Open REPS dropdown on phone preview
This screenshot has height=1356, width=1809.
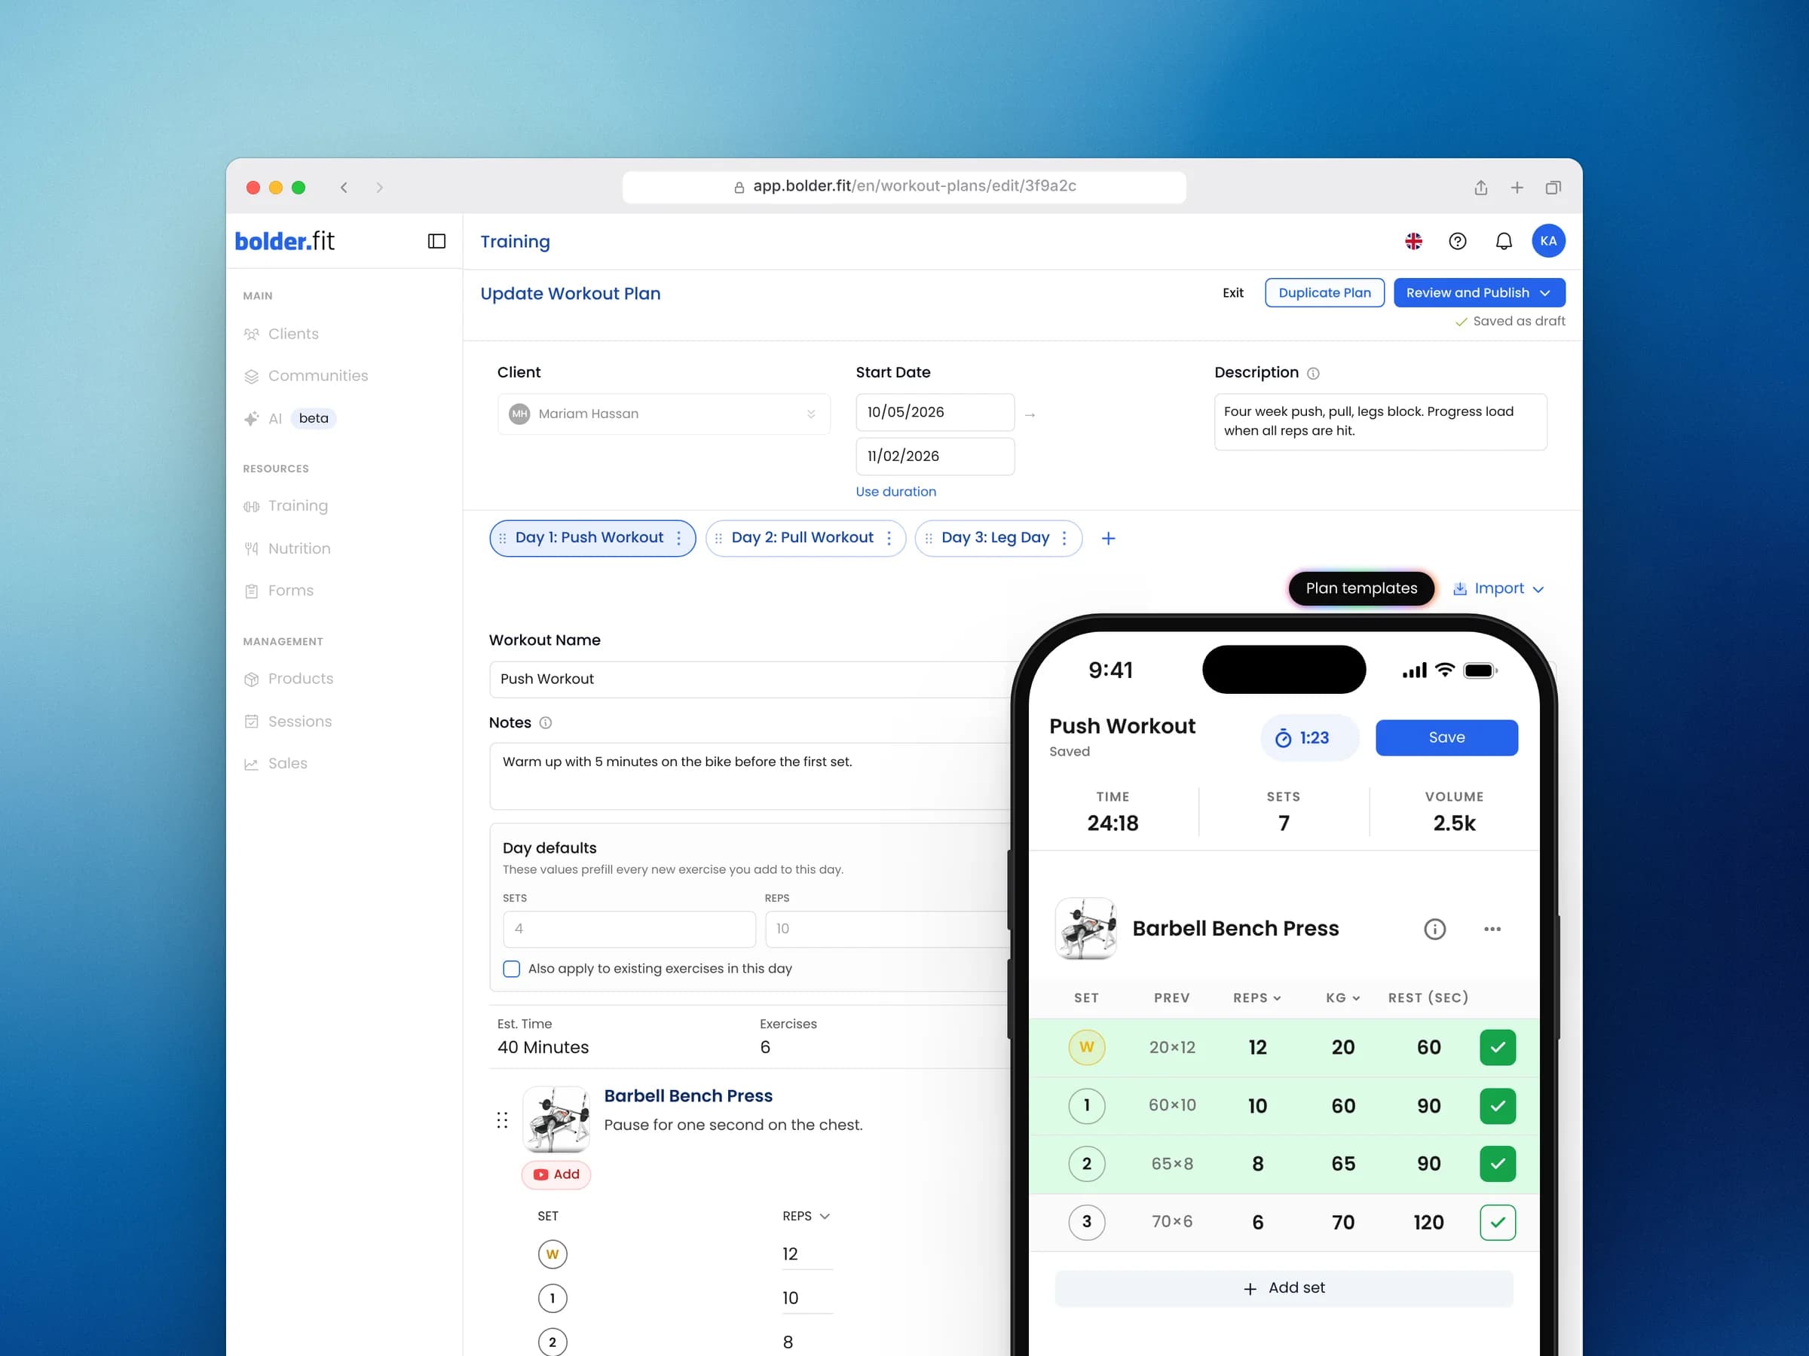point(1257,998)
